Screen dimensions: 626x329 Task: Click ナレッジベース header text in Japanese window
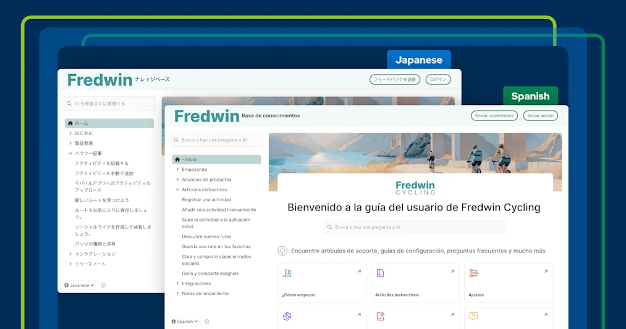(152, 80)
